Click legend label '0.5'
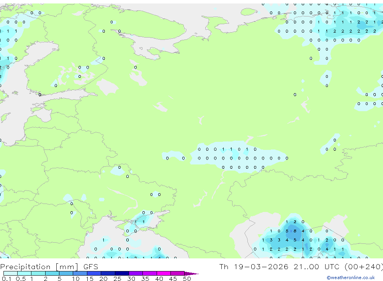Image resolution: width=383 pixels, height=281 pixels. click(x=21, y=279)
